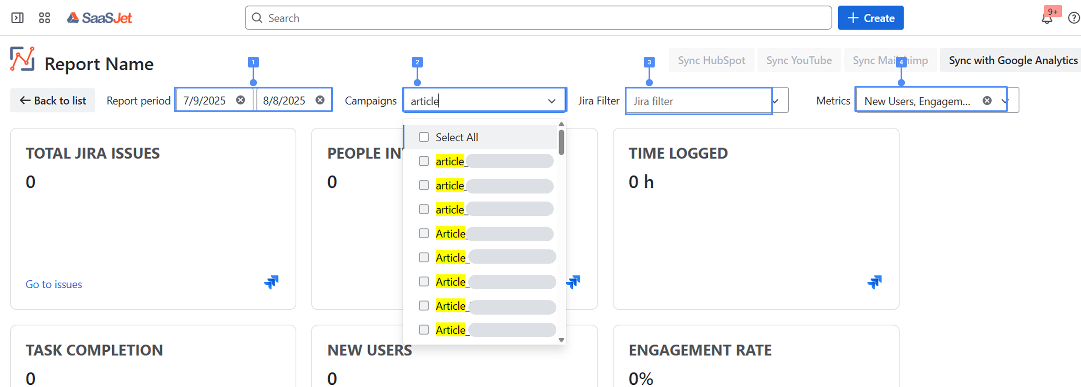Expand the Metrics dropdown arrow
1081x387 pixels.
(1005, 101)
